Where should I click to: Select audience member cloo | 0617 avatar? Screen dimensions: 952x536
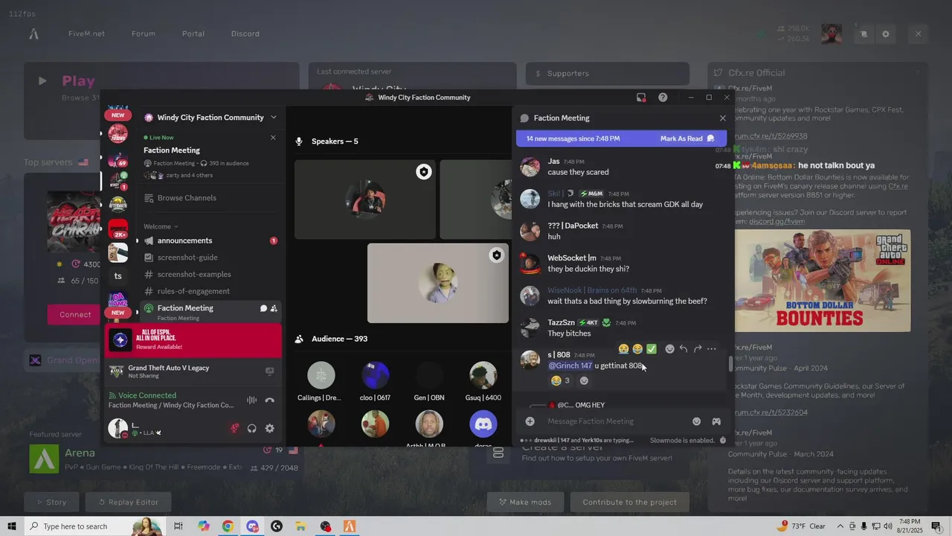pos(375,375)
